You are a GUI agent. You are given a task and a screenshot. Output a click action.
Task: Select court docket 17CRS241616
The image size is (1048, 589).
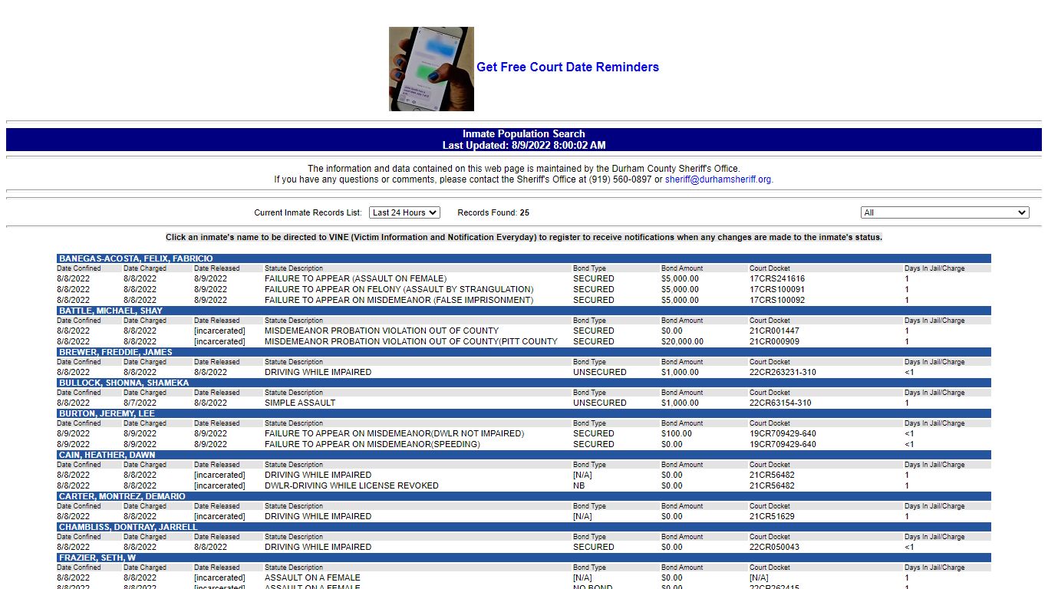pos(777,279)
